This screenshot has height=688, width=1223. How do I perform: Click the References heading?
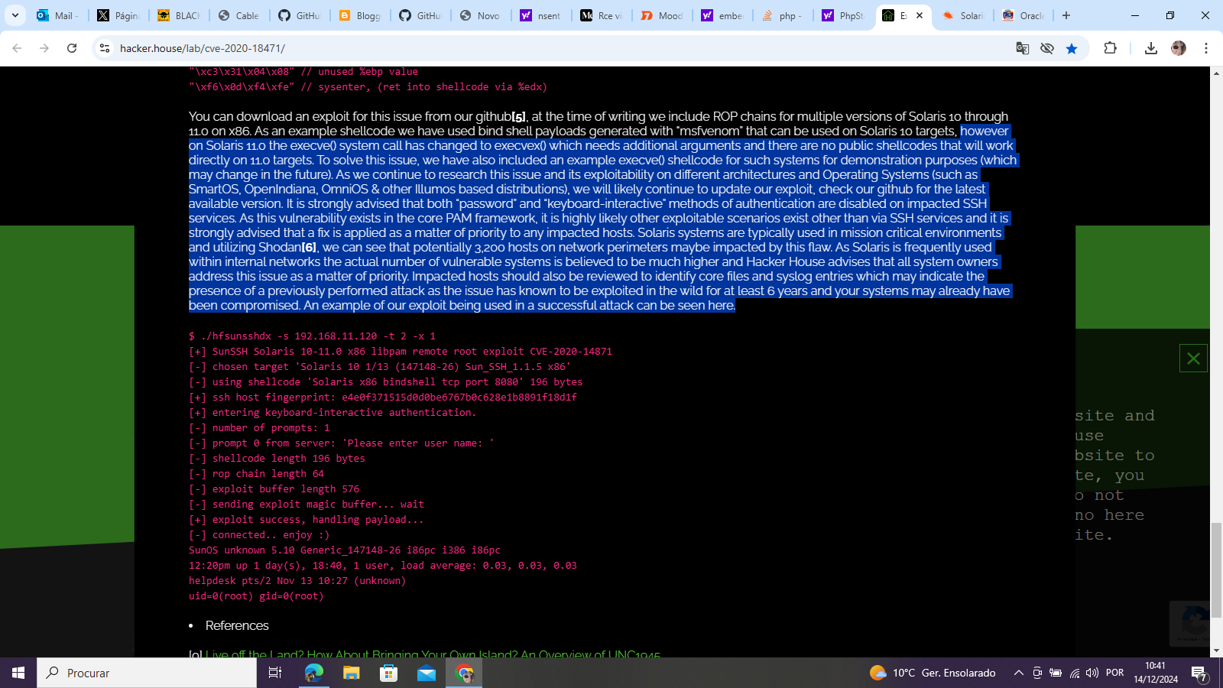pos(237,625)
